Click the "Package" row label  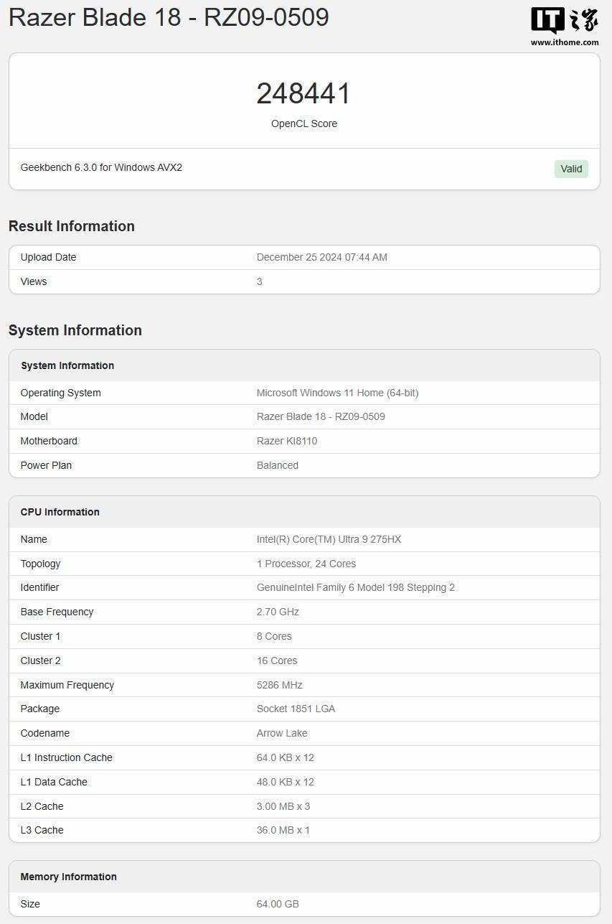[x=40, y=709]
